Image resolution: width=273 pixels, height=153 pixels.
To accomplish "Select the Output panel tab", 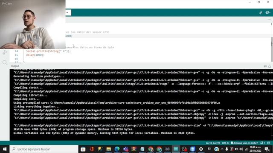I will point(15,66).
